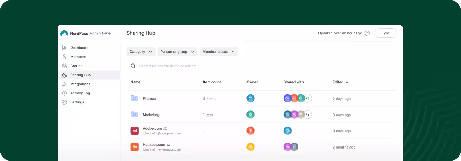Click the search magnifier icon
Image resolution: width=461 pixels, height=161 pixels.
pyautogui.click(x=133, y=66)
